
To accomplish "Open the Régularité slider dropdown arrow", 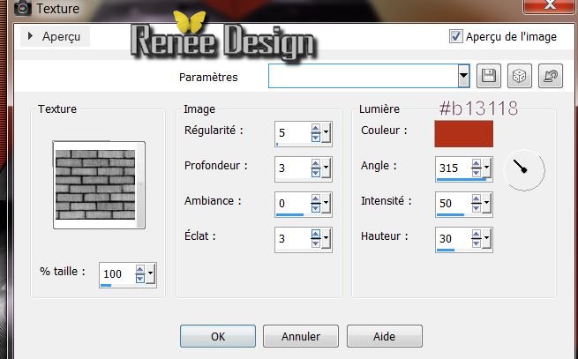I will point(326,132).
